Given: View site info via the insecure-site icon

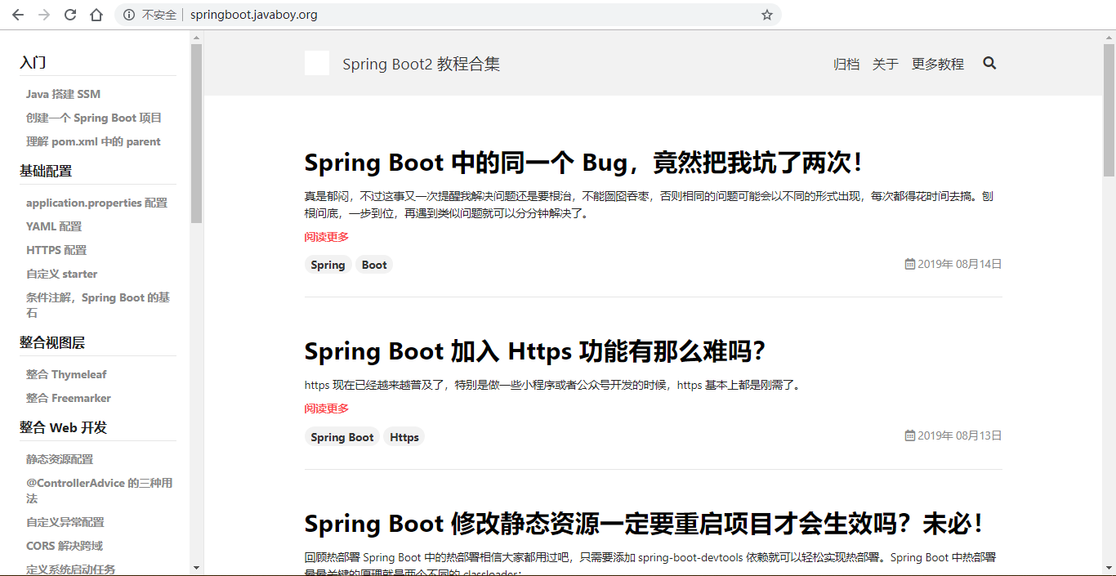Looking at the screenshot, I should (129, 15).
